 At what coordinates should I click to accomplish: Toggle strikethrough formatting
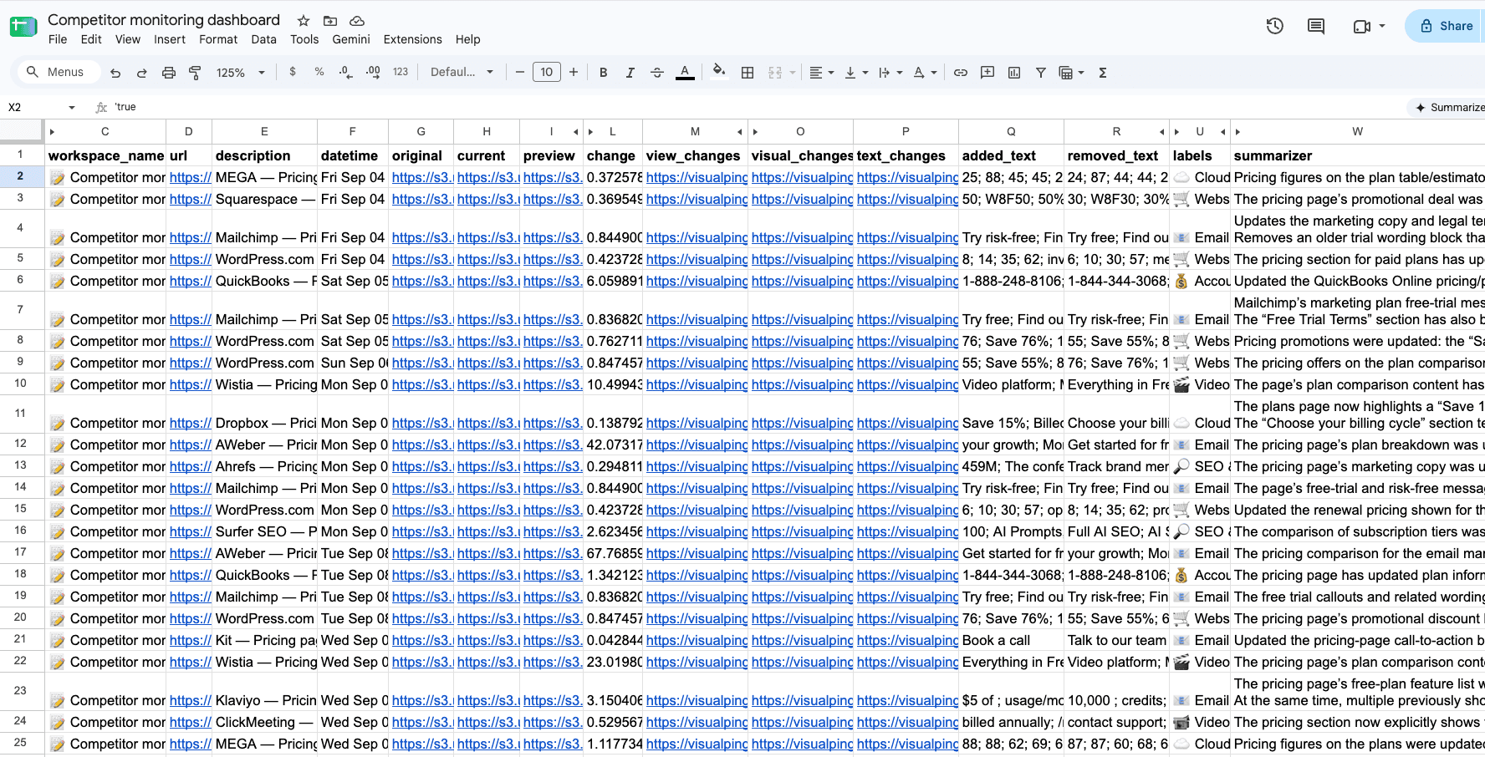(x=657, y=73)
